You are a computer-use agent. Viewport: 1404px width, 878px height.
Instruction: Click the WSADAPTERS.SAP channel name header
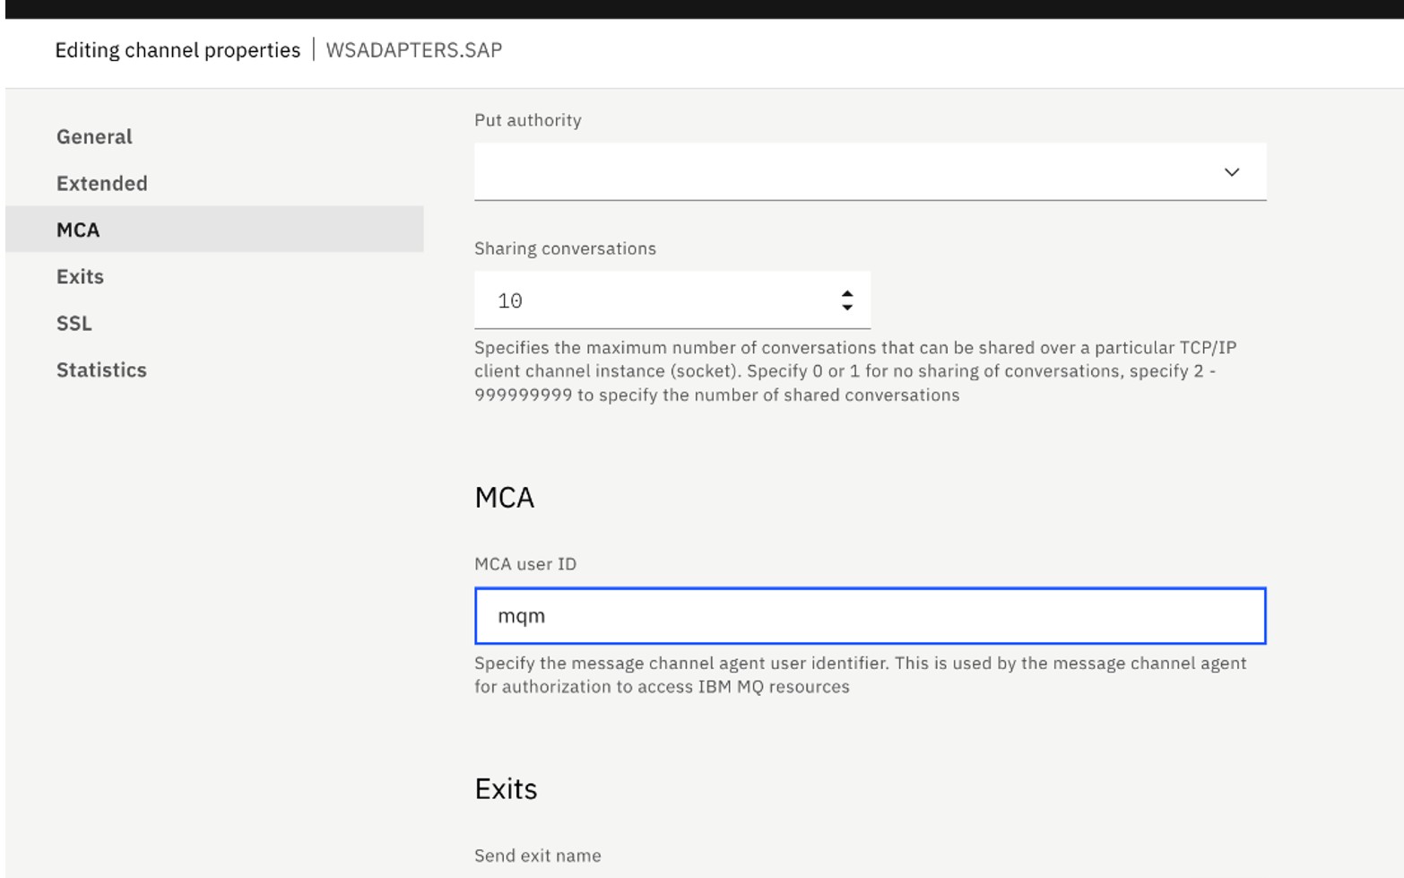pyautogui.click(x=413, y=50)
